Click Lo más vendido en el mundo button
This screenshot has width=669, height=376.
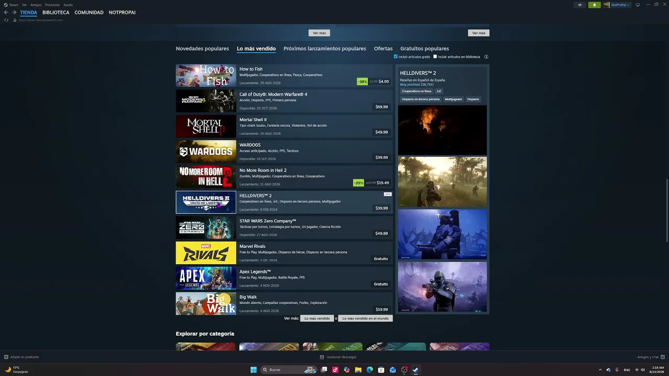click(x=365, y=318)
